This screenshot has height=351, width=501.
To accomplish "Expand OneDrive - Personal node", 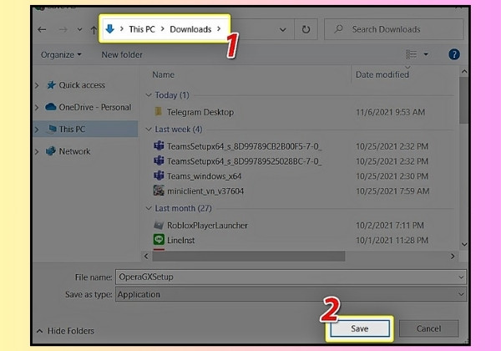I will pyautogui.click(x=37, y=108).
